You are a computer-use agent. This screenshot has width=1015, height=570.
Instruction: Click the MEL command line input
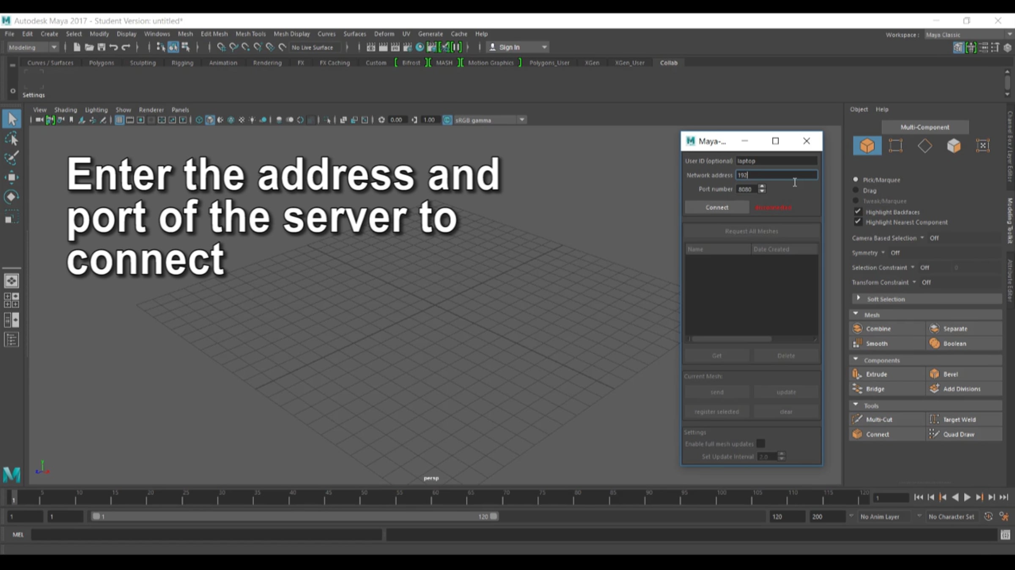[x=206, y=535]
